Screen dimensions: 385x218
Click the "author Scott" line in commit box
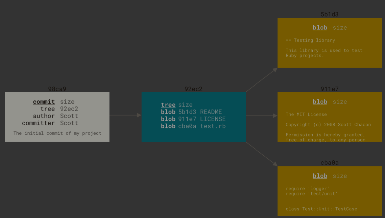(56, 116)
